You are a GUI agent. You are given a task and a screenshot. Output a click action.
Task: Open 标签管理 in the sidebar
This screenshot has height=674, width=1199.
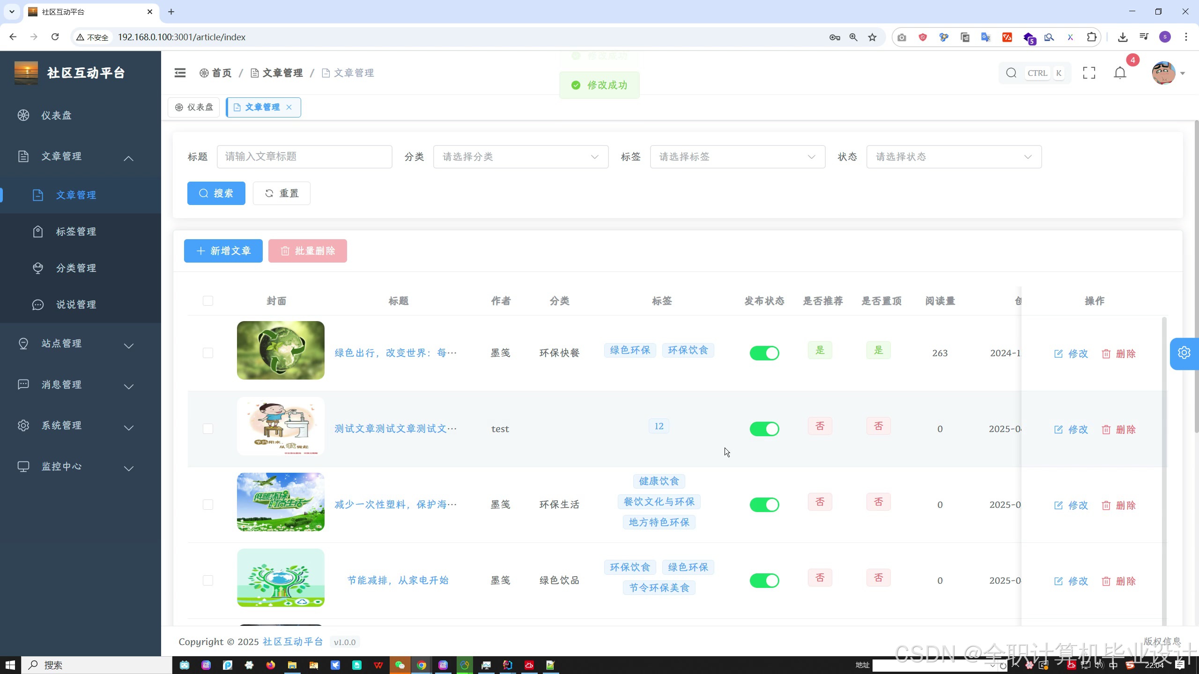(x=76, y=232)
